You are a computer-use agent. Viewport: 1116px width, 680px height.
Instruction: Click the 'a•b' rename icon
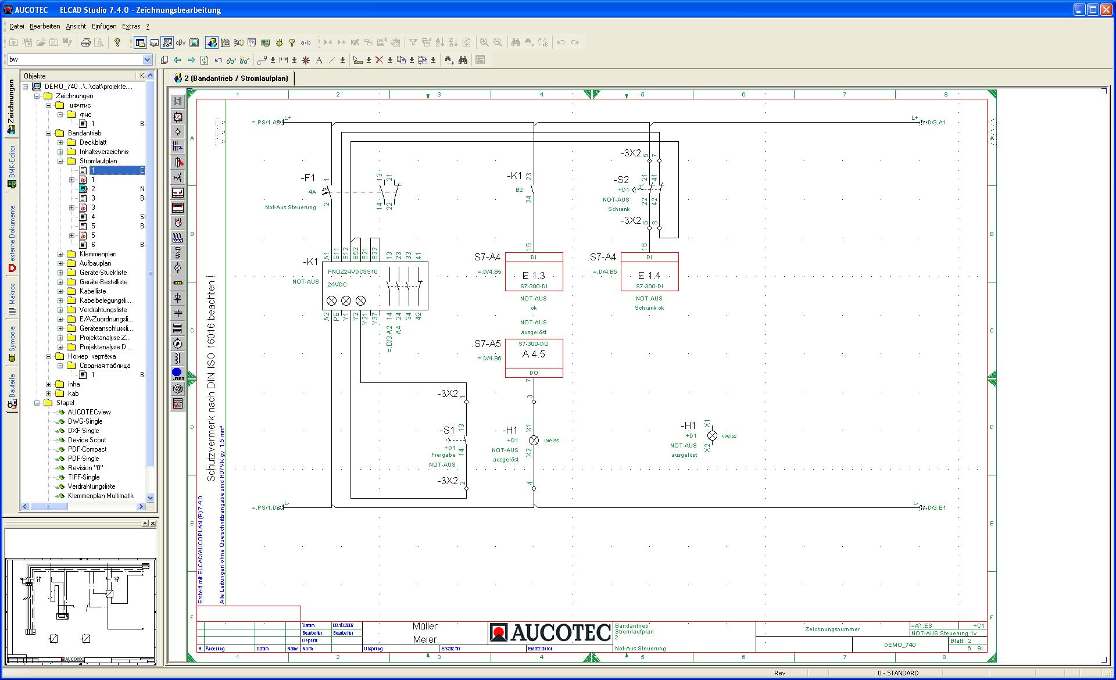click(306, 42)
